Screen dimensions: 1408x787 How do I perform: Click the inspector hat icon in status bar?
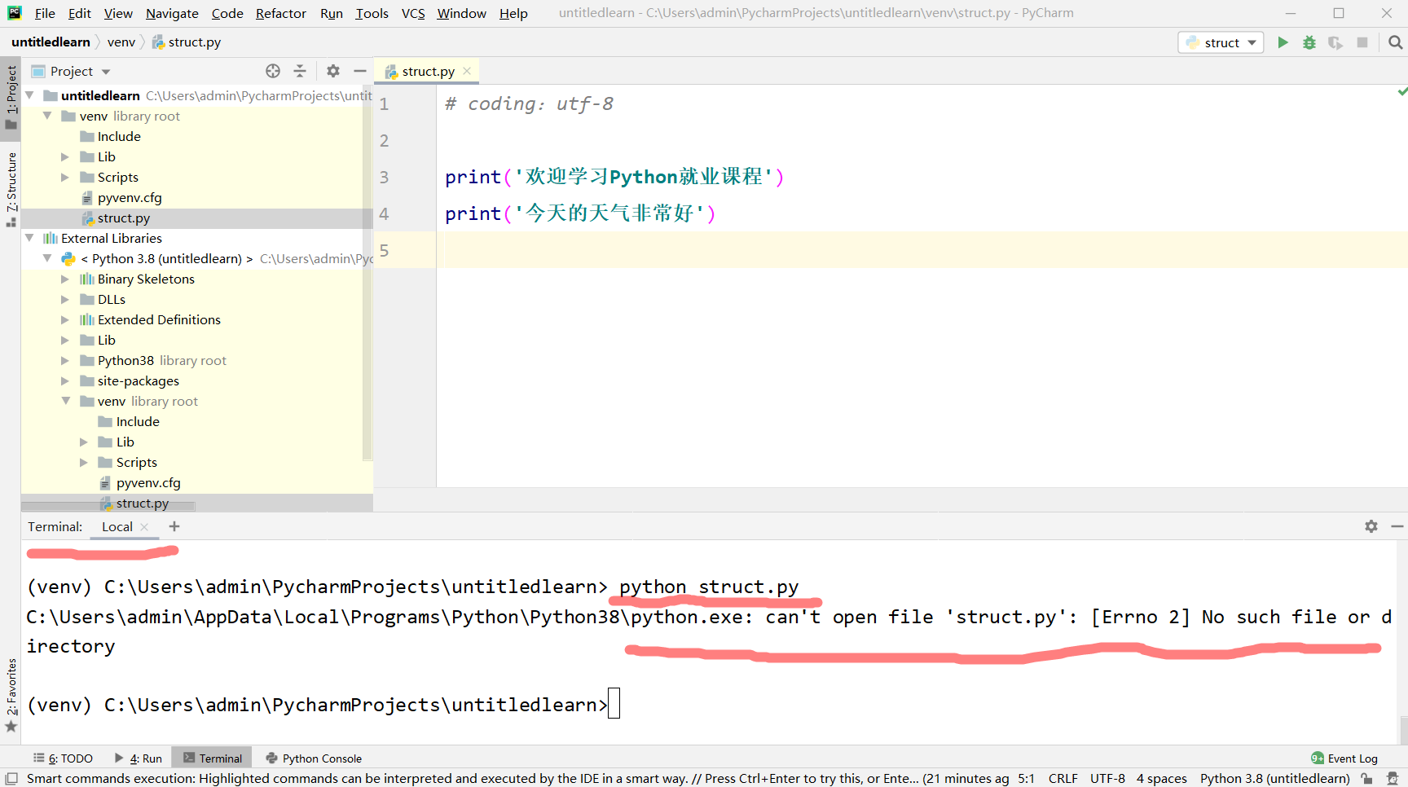(1393, 778)
